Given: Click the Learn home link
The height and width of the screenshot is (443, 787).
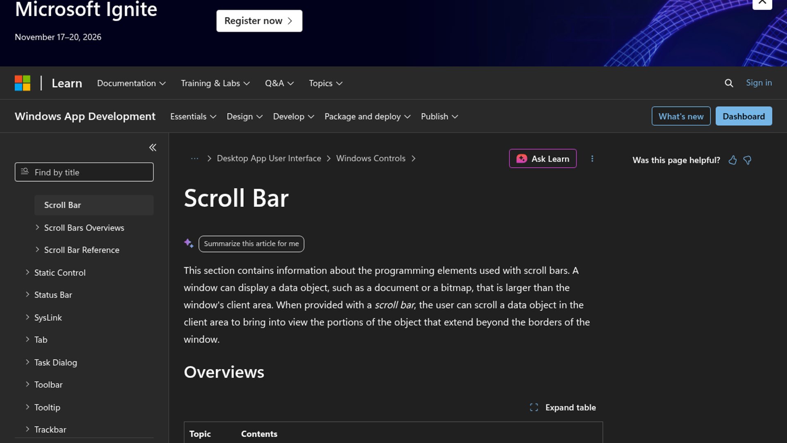Looking at the screenshot, I should click(67, 83).
